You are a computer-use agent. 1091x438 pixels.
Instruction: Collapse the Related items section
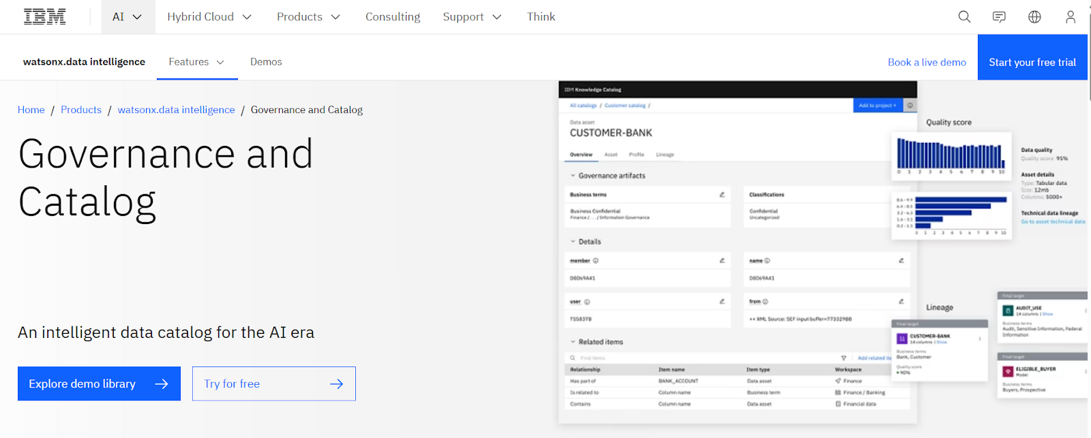[573, 342]
